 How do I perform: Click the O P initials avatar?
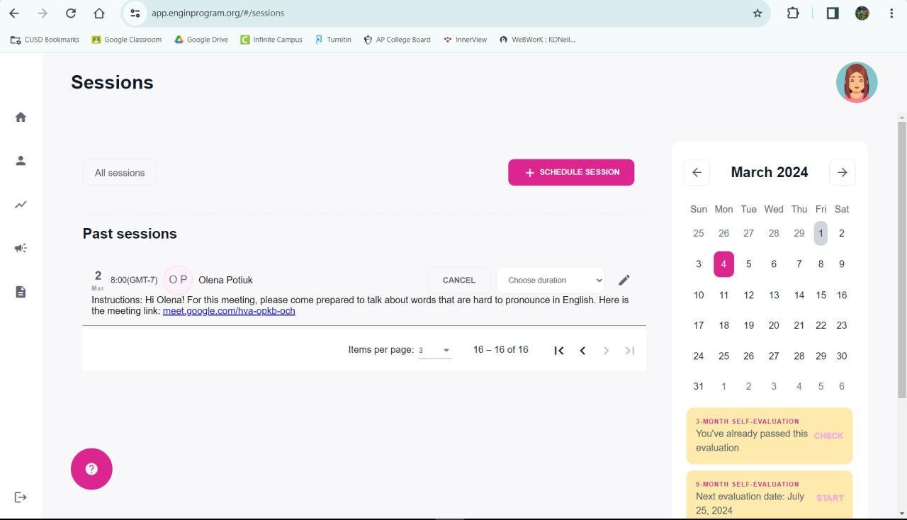[x=178, y=280]
